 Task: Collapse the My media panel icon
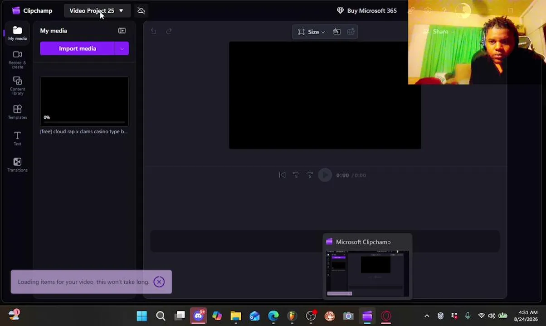[122, 31]
